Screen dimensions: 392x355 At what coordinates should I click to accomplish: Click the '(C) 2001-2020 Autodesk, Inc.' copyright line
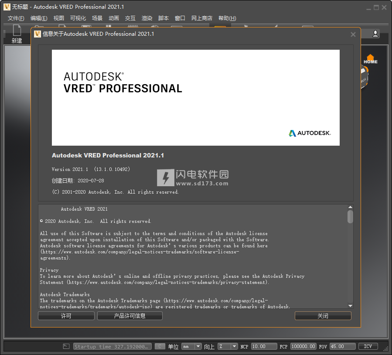point(115,192)
